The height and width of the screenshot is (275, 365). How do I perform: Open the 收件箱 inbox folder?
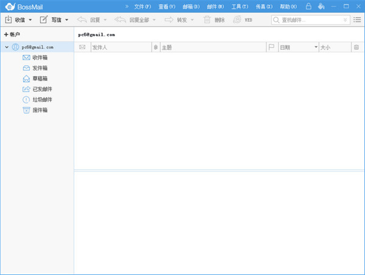click(x=40, y=58)
